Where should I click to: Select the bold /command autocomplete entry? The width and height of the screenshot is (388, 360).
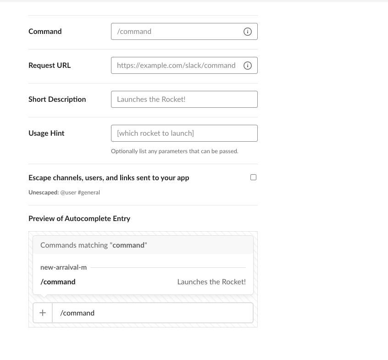[x=58, y=282]
